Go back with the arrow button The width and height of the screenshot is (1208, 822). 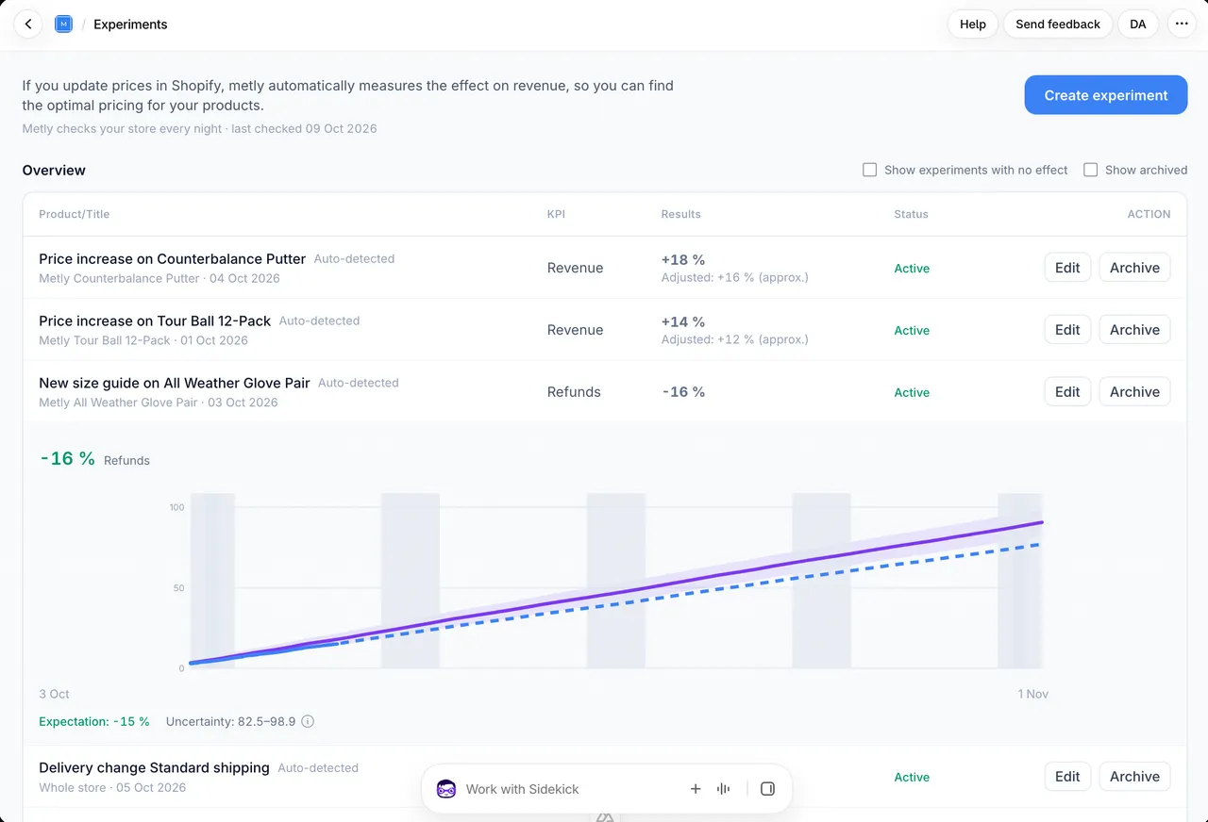coord(28,25)
